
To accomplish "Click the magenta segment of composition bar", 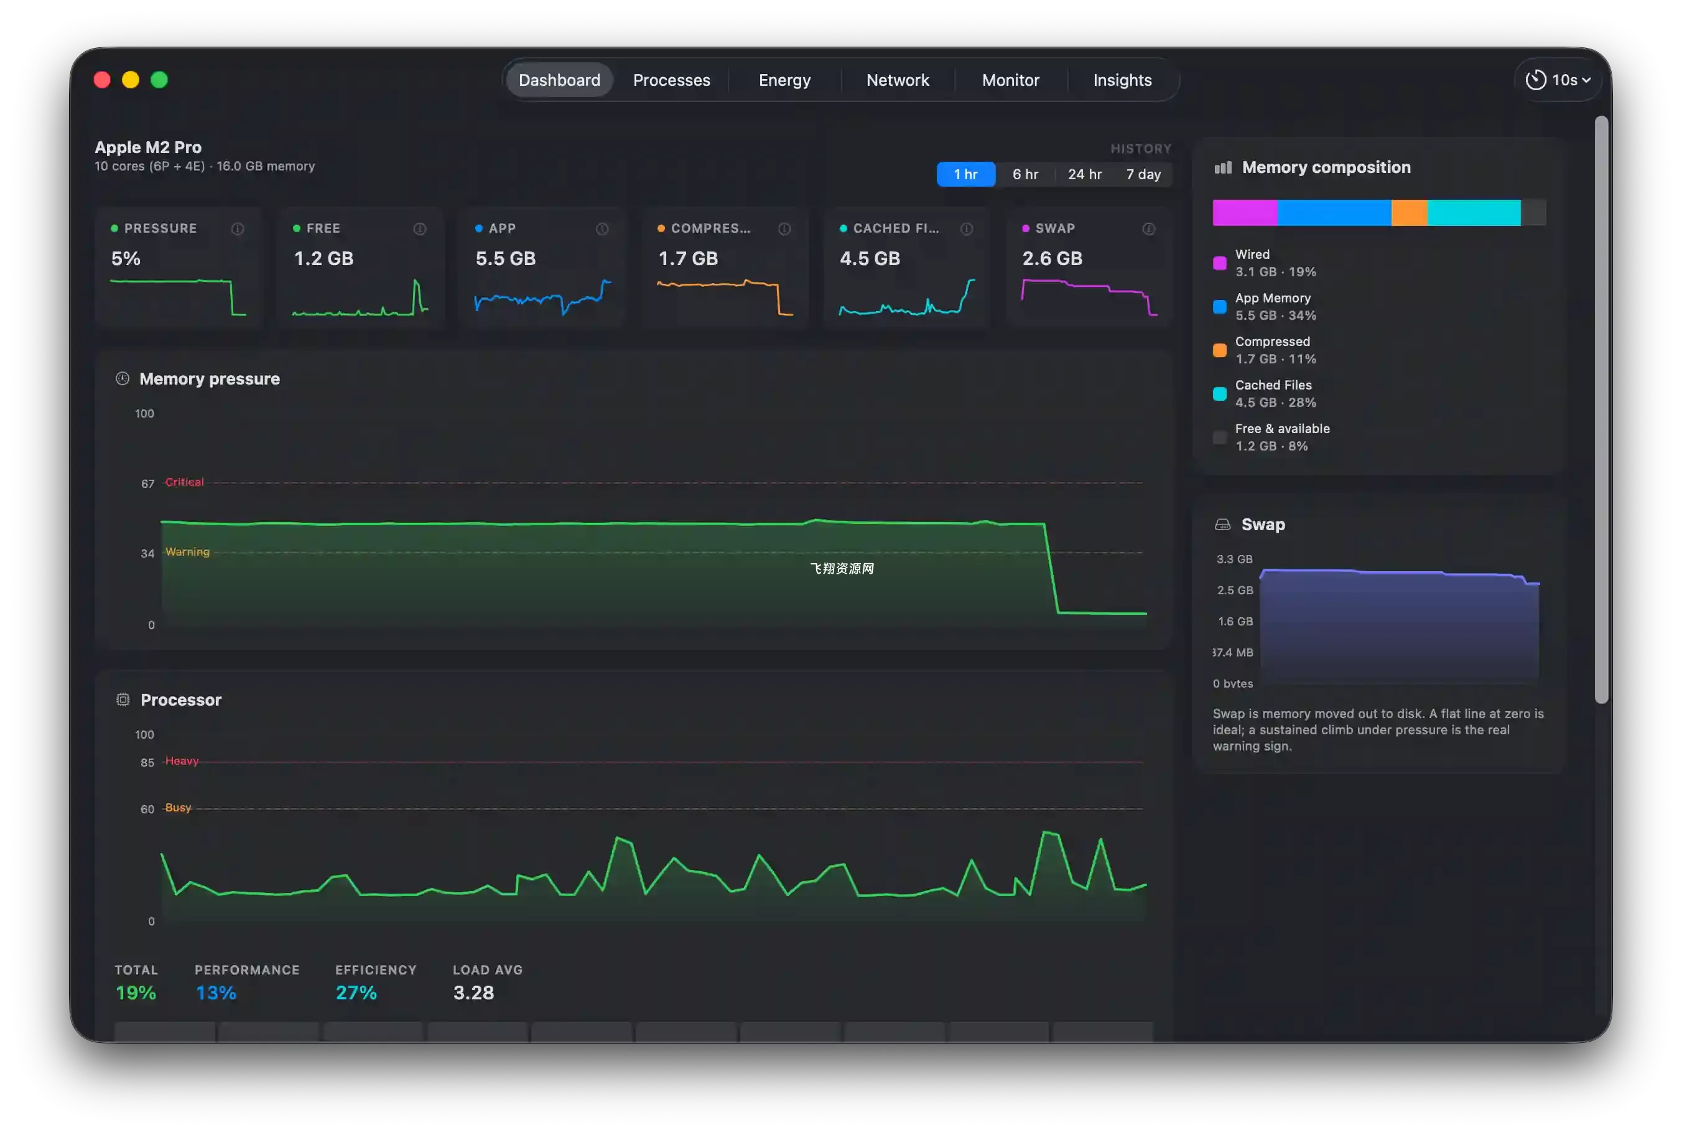I will 1245,213.
